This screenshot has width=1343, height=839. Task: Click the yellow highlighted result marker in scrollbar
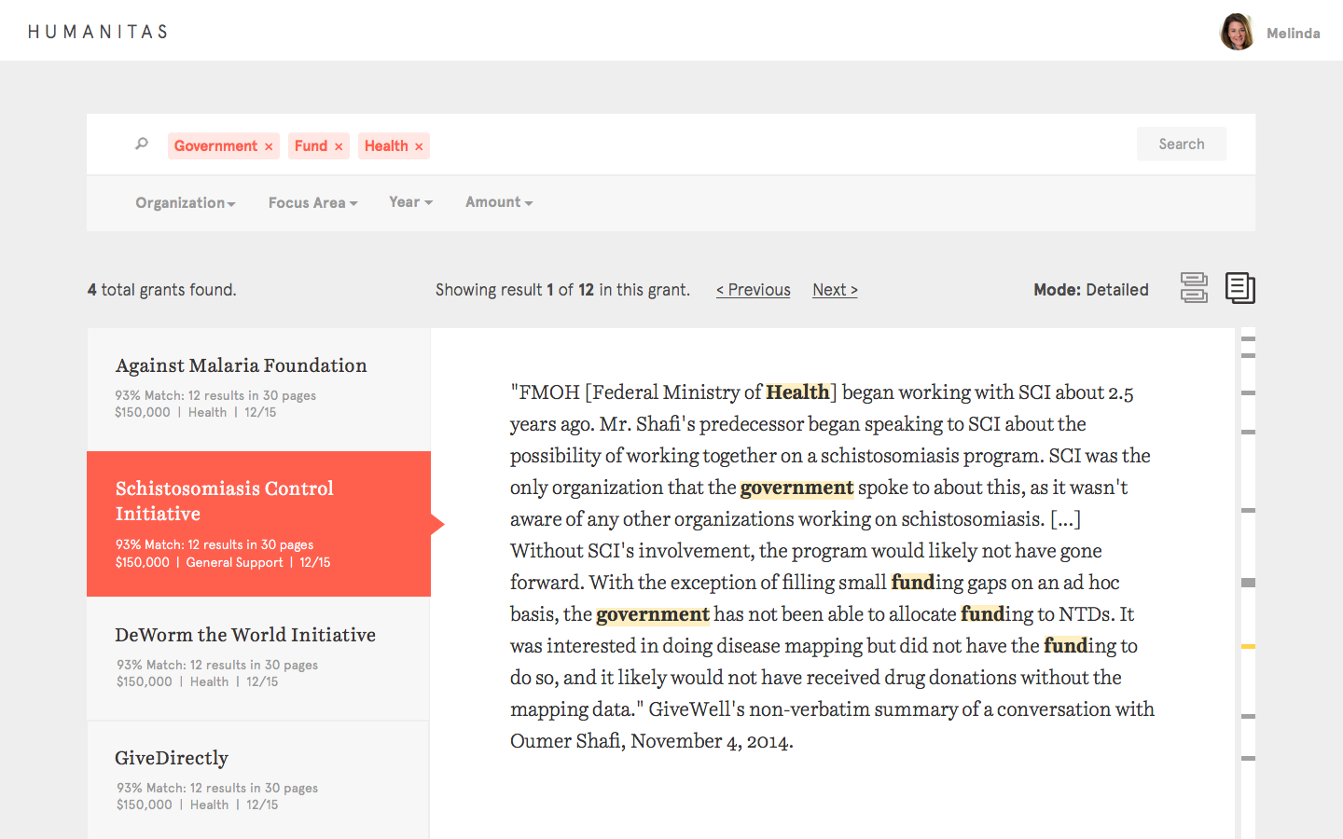tap(1248, 646)
